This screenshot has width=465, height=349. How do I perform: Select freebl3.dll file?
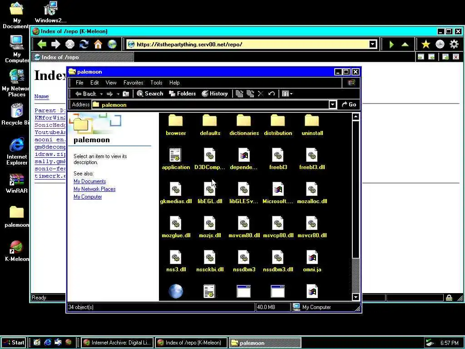(312, 159)
